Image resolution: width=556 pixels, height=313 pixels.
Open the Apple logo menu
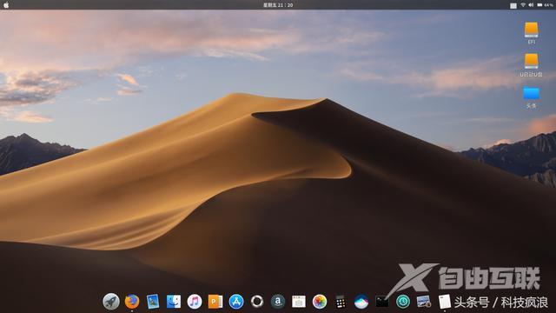[6, 5]
